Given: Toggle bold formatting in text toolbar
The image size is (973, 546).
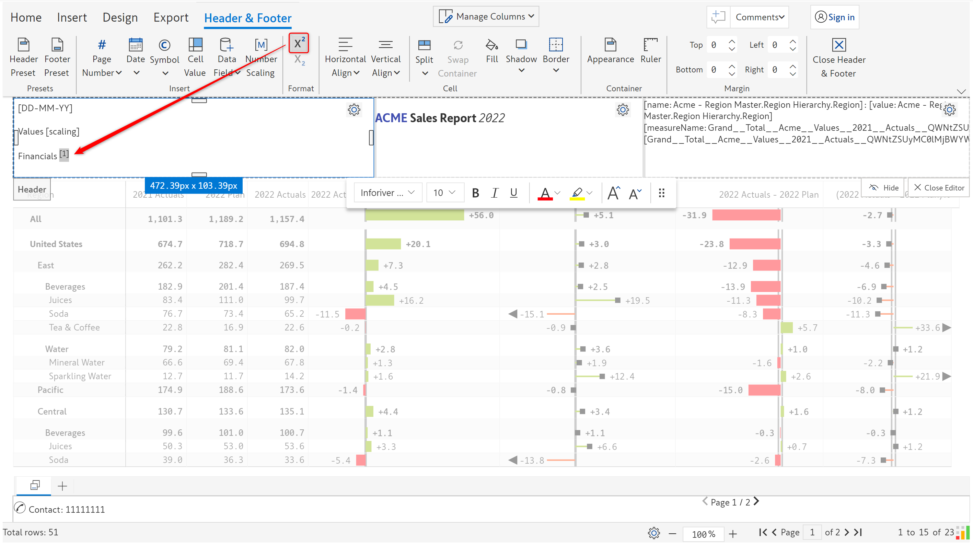Looking at the screenshot, I should point(475,193).
